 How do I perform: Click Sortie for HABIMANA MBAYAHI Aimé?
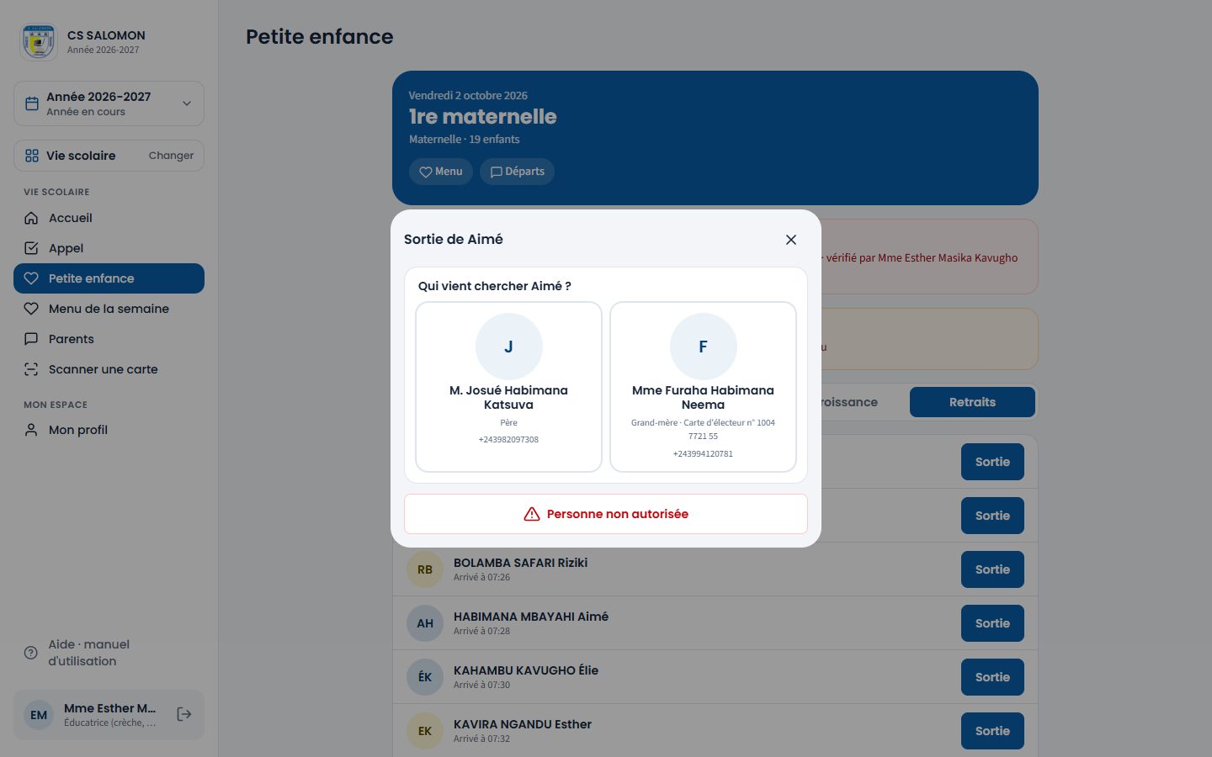pyautogui.click(x=992, y=623)
